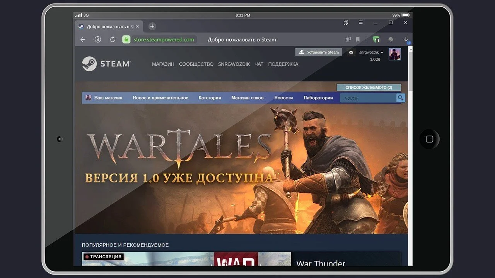Image resolution: width=495 pixels, height=278 pixels.
Task: Open the War Thunder featured title
Action: [x=321, y=264]
